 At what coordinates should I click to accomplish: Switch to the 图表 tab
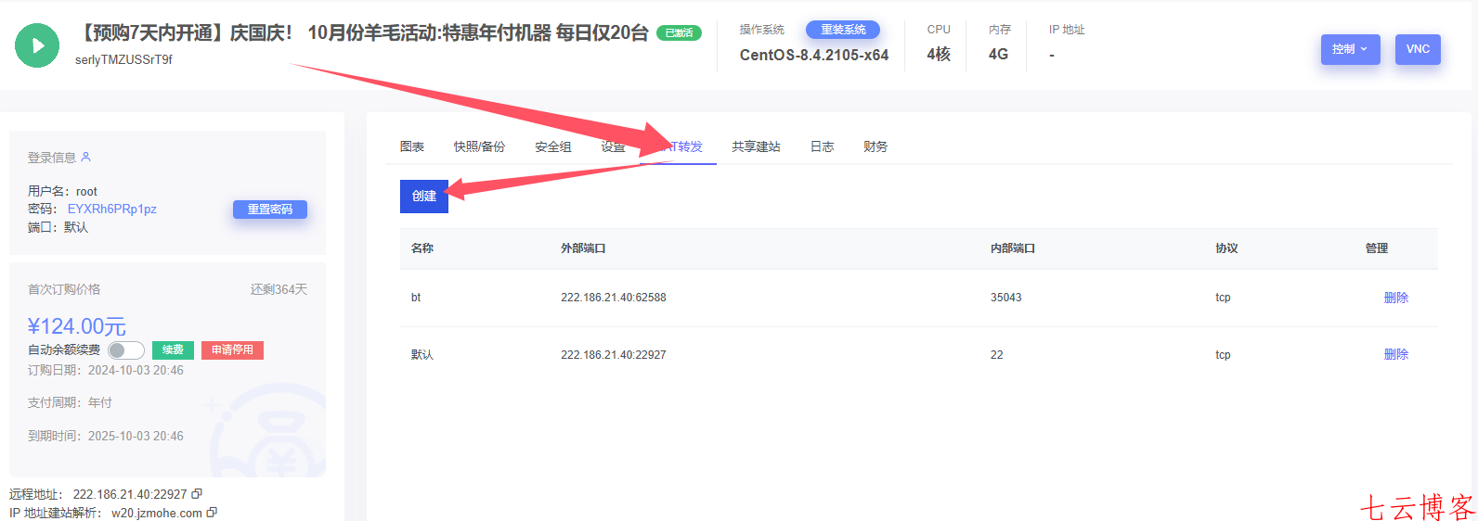tap(412, 146)
